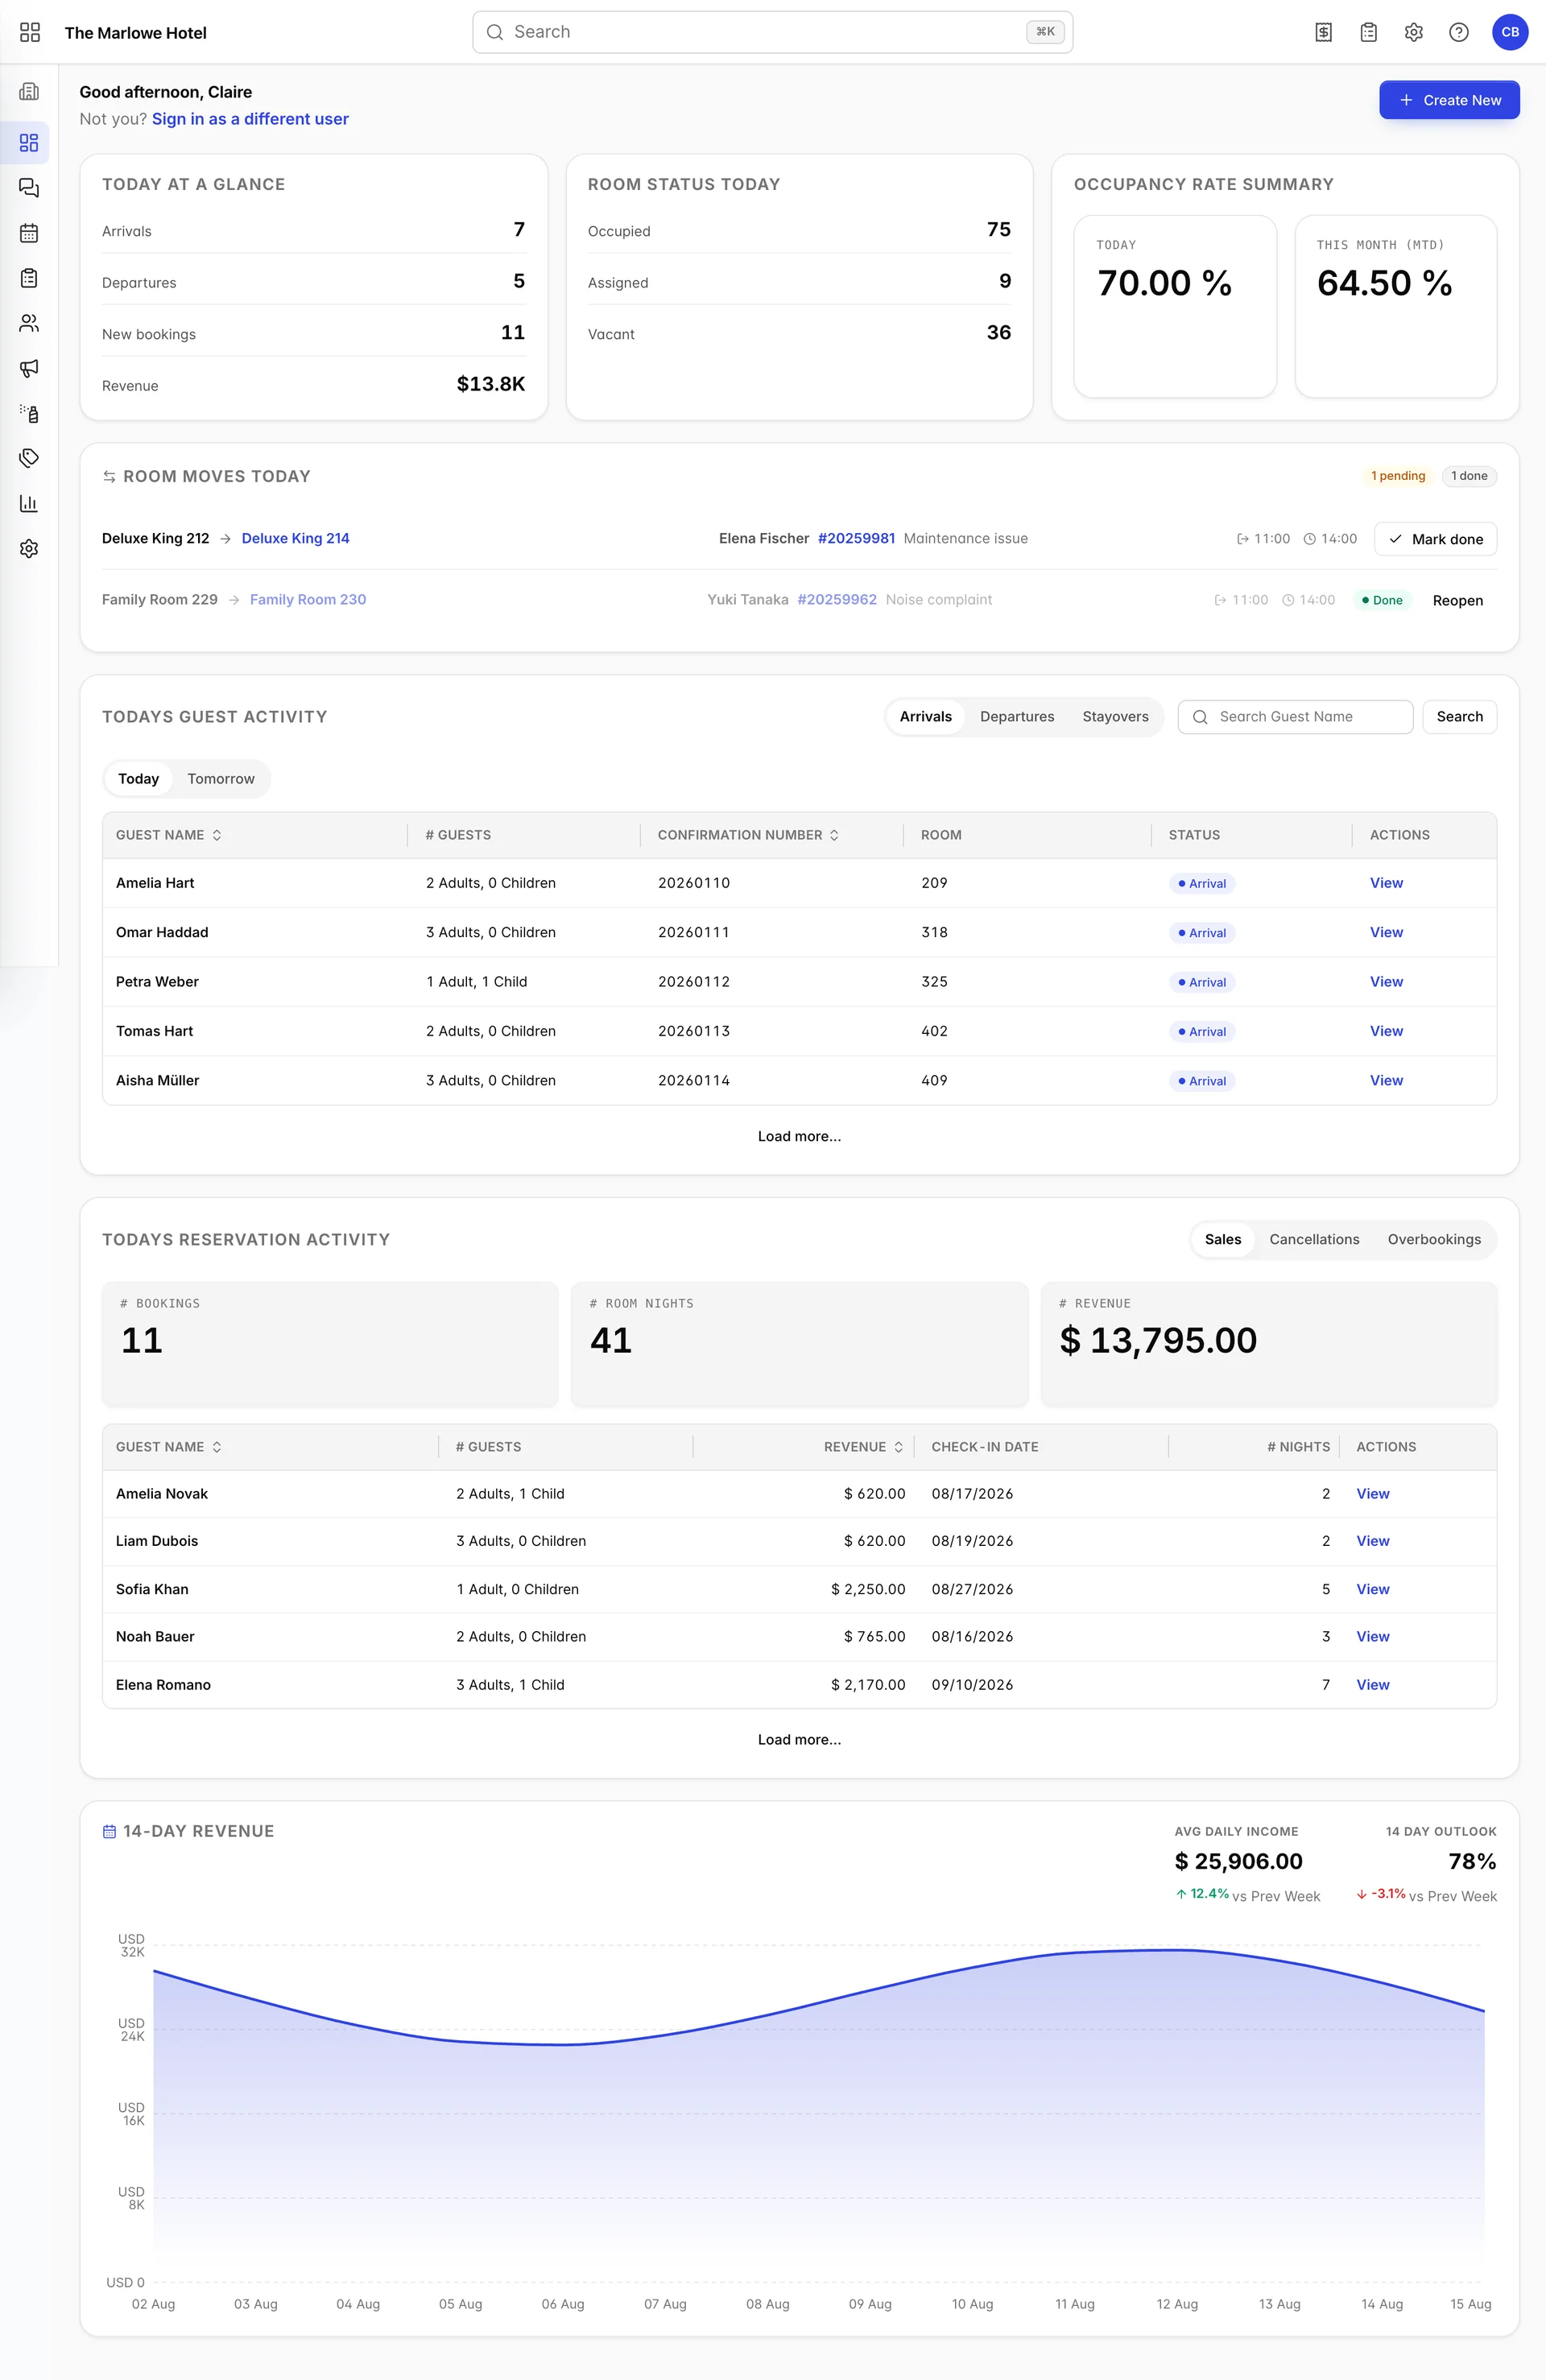Select the Cancellations tab
The height and width of the screenshot is (2380, 1546).
pos(1314,1240)
